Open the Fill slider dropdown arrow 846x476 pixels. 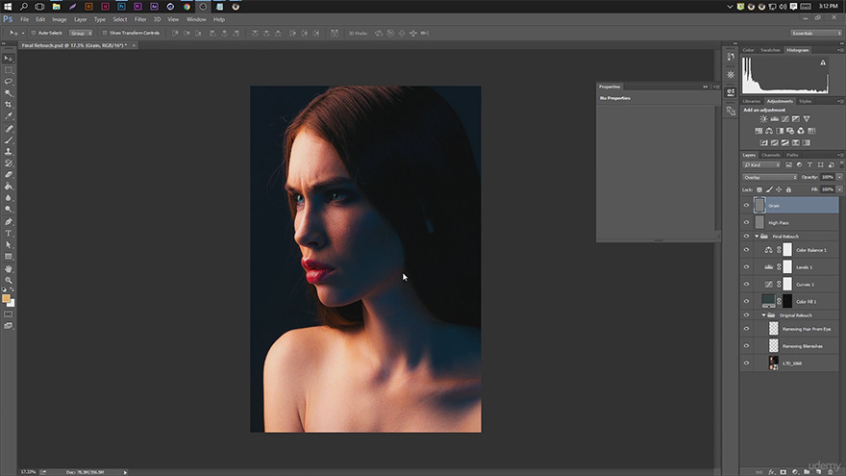[x=839, y=189]
